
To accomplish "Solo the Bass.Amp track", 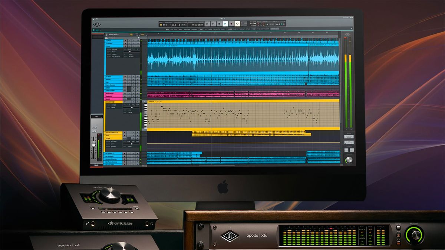I will pos(133,93).
